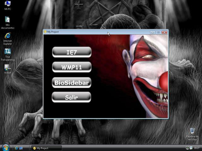
Task: Open Internet Explorer desktop icon
Action: [x=8, y=39]
